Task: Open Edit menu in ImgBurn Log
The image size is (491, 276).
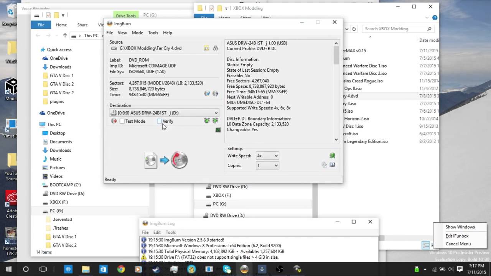Action: pyautogui.click(x=157, y=232)
